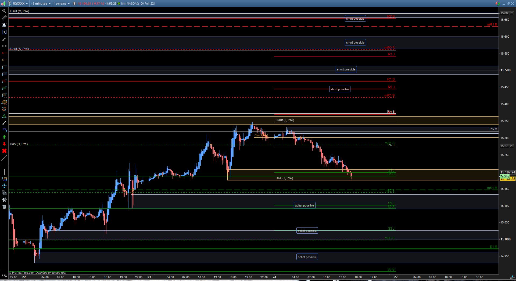Select the orange horizontal ray tool

(4, 60)
